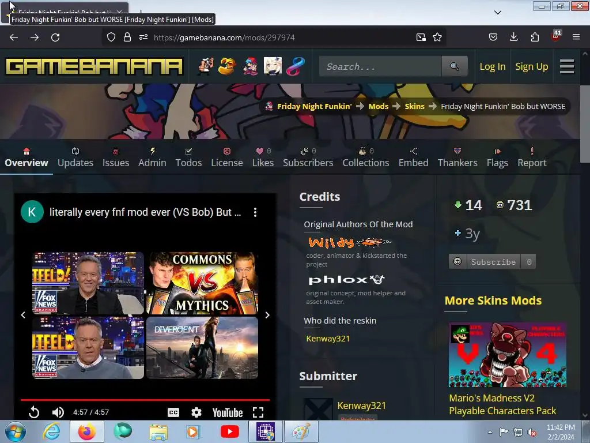Select the Overview tab
The width and height of the screenshot is (590, 443).
pos(27,157)
